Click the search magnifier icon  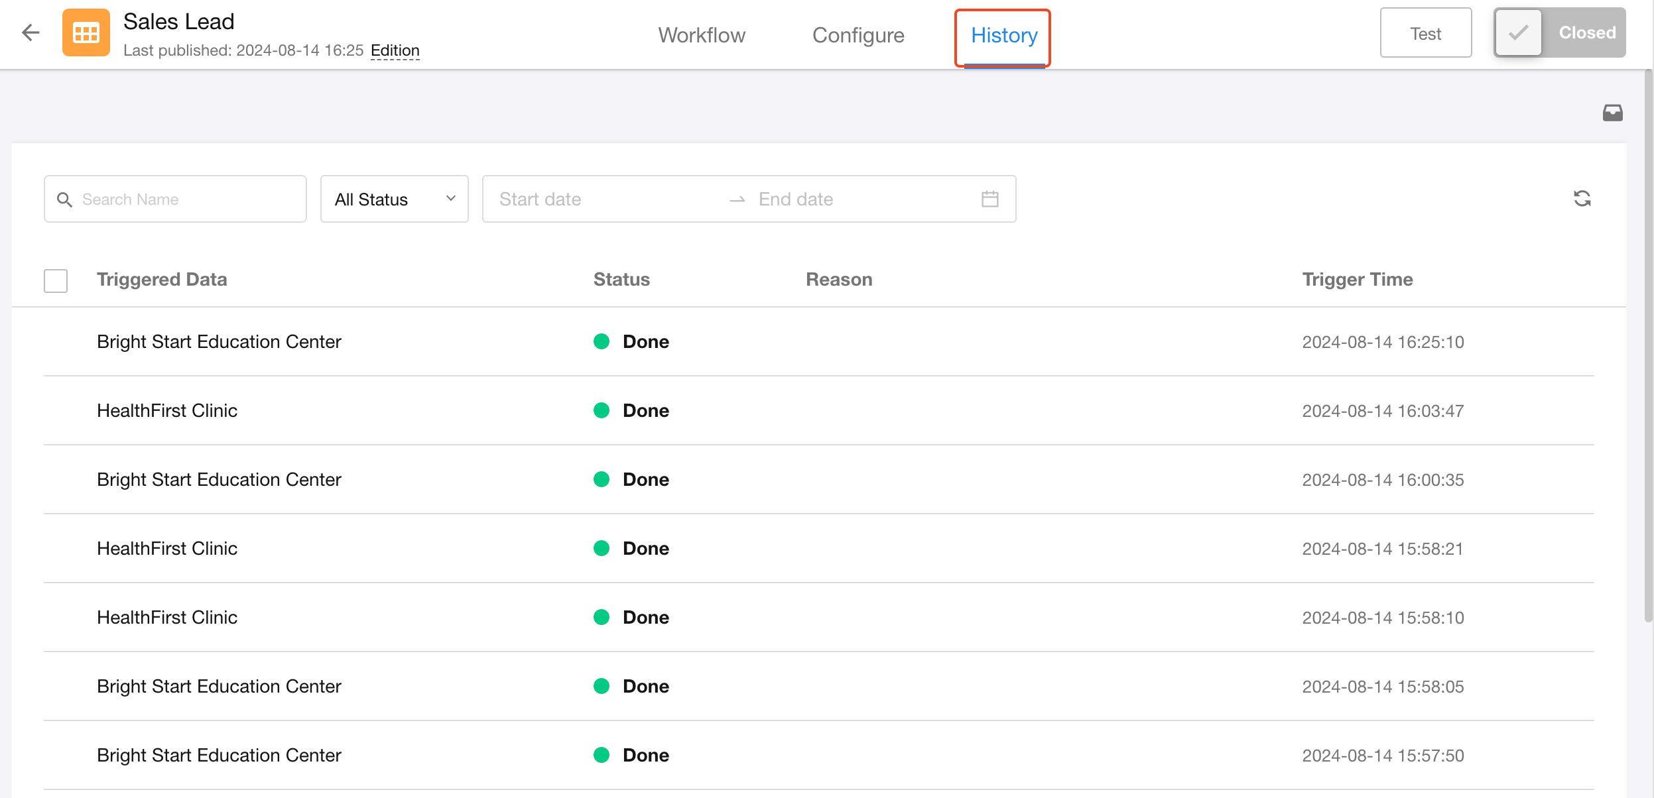(x=64, y=199)
